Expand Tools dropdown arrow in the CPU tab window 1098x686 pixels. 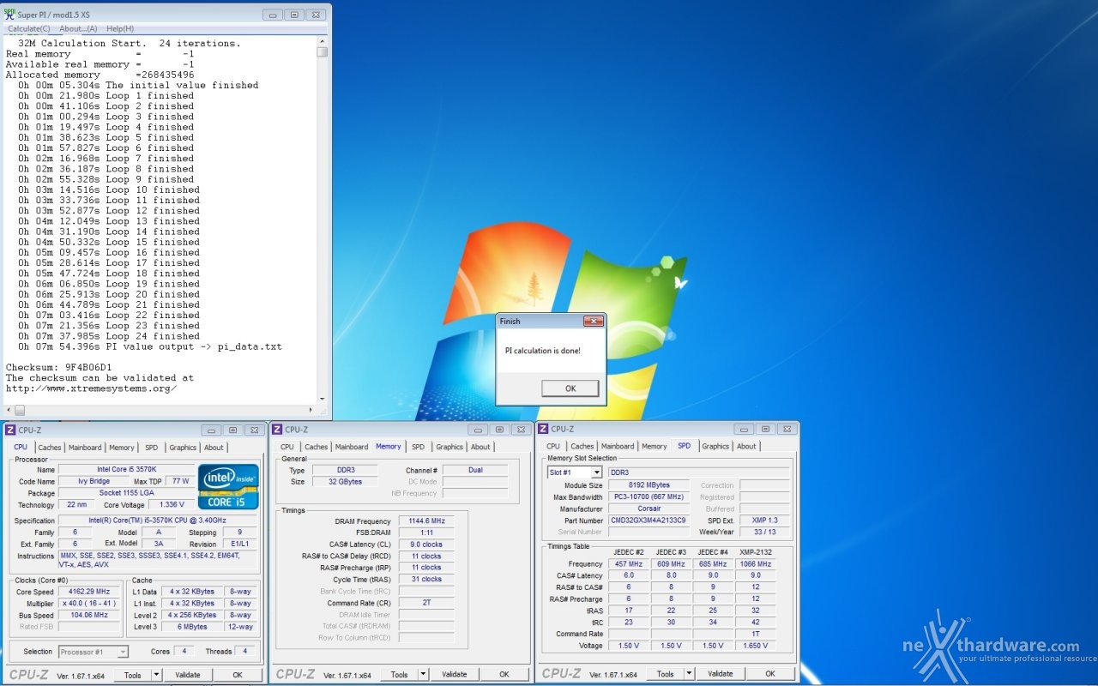click(x=157, y=675)
